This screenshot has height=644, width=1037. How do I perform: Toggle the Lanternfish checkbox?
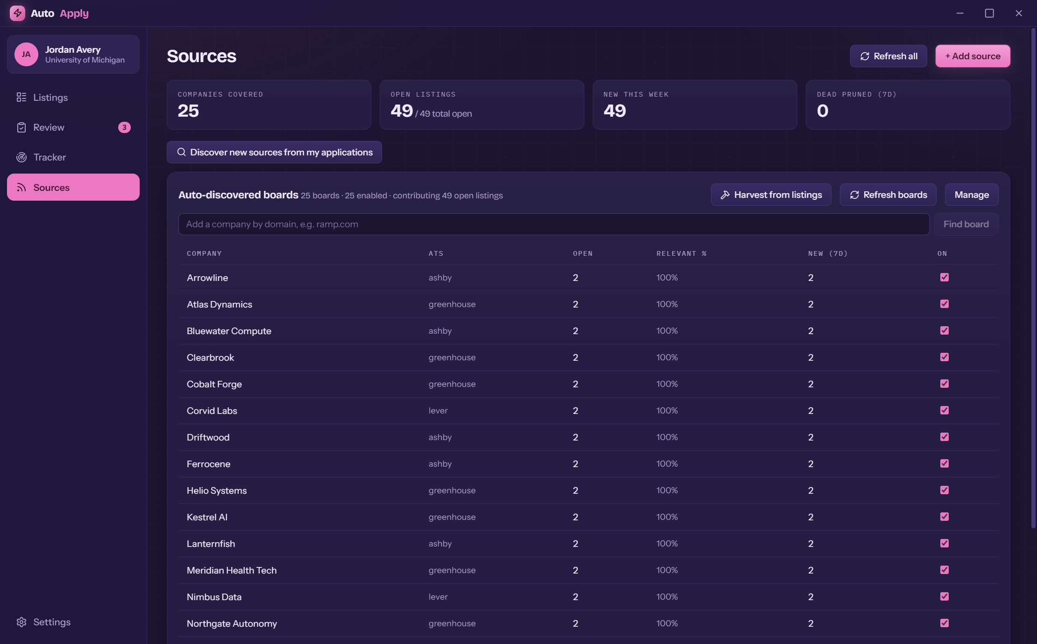(944, 543)
